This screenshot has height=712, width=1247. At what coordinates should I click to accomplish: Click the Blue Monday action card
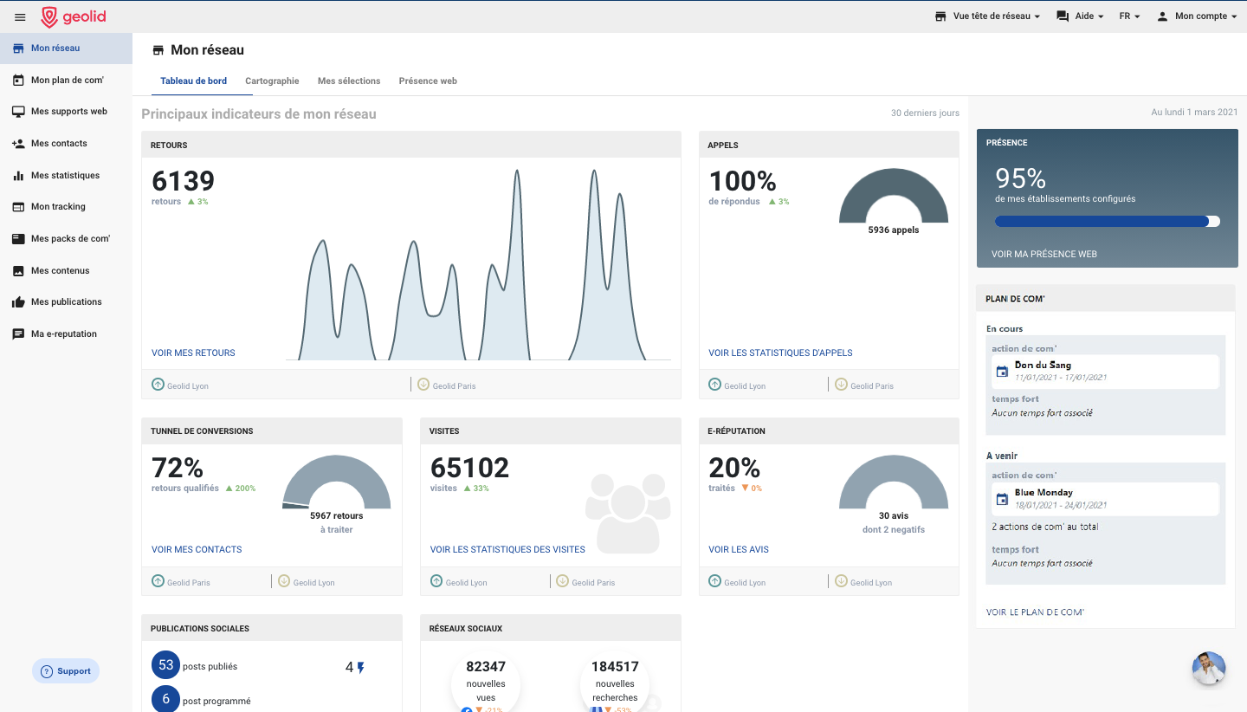1105,499
